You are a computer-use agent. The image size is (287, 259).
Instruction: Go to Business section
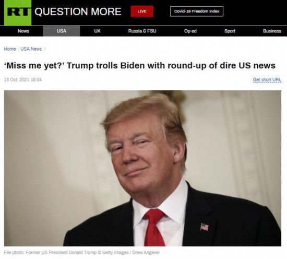[272, 31]
